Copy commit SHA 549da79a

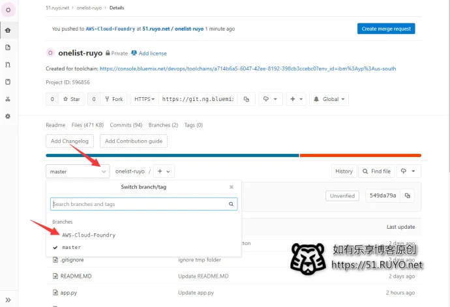tap(407, 196)
